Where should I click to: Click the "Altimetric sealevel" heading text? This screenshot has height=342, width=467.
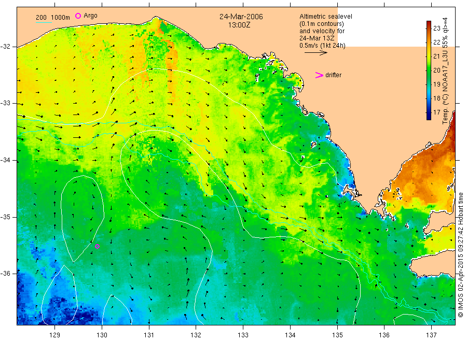pyautogui.click(x=326, y=17)
